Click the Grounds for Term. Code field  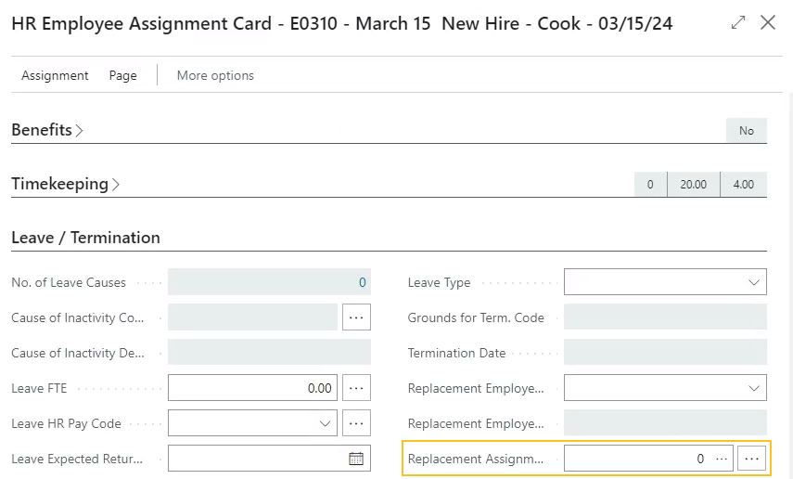(665, 317)
